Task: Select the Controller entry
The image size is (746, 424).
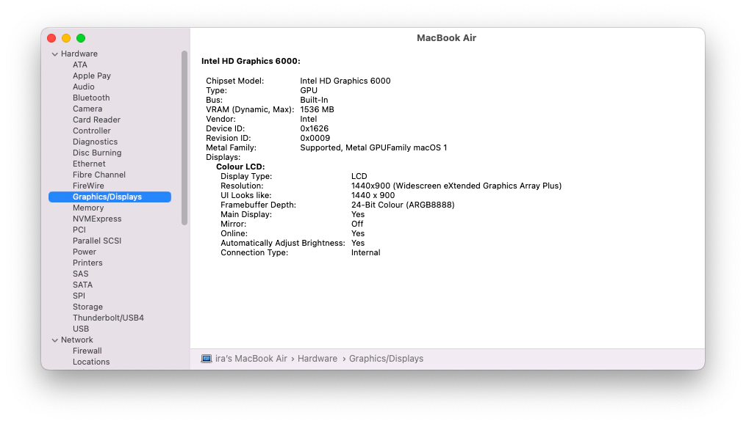Action: pyautogui.click(x=92, y=131)
